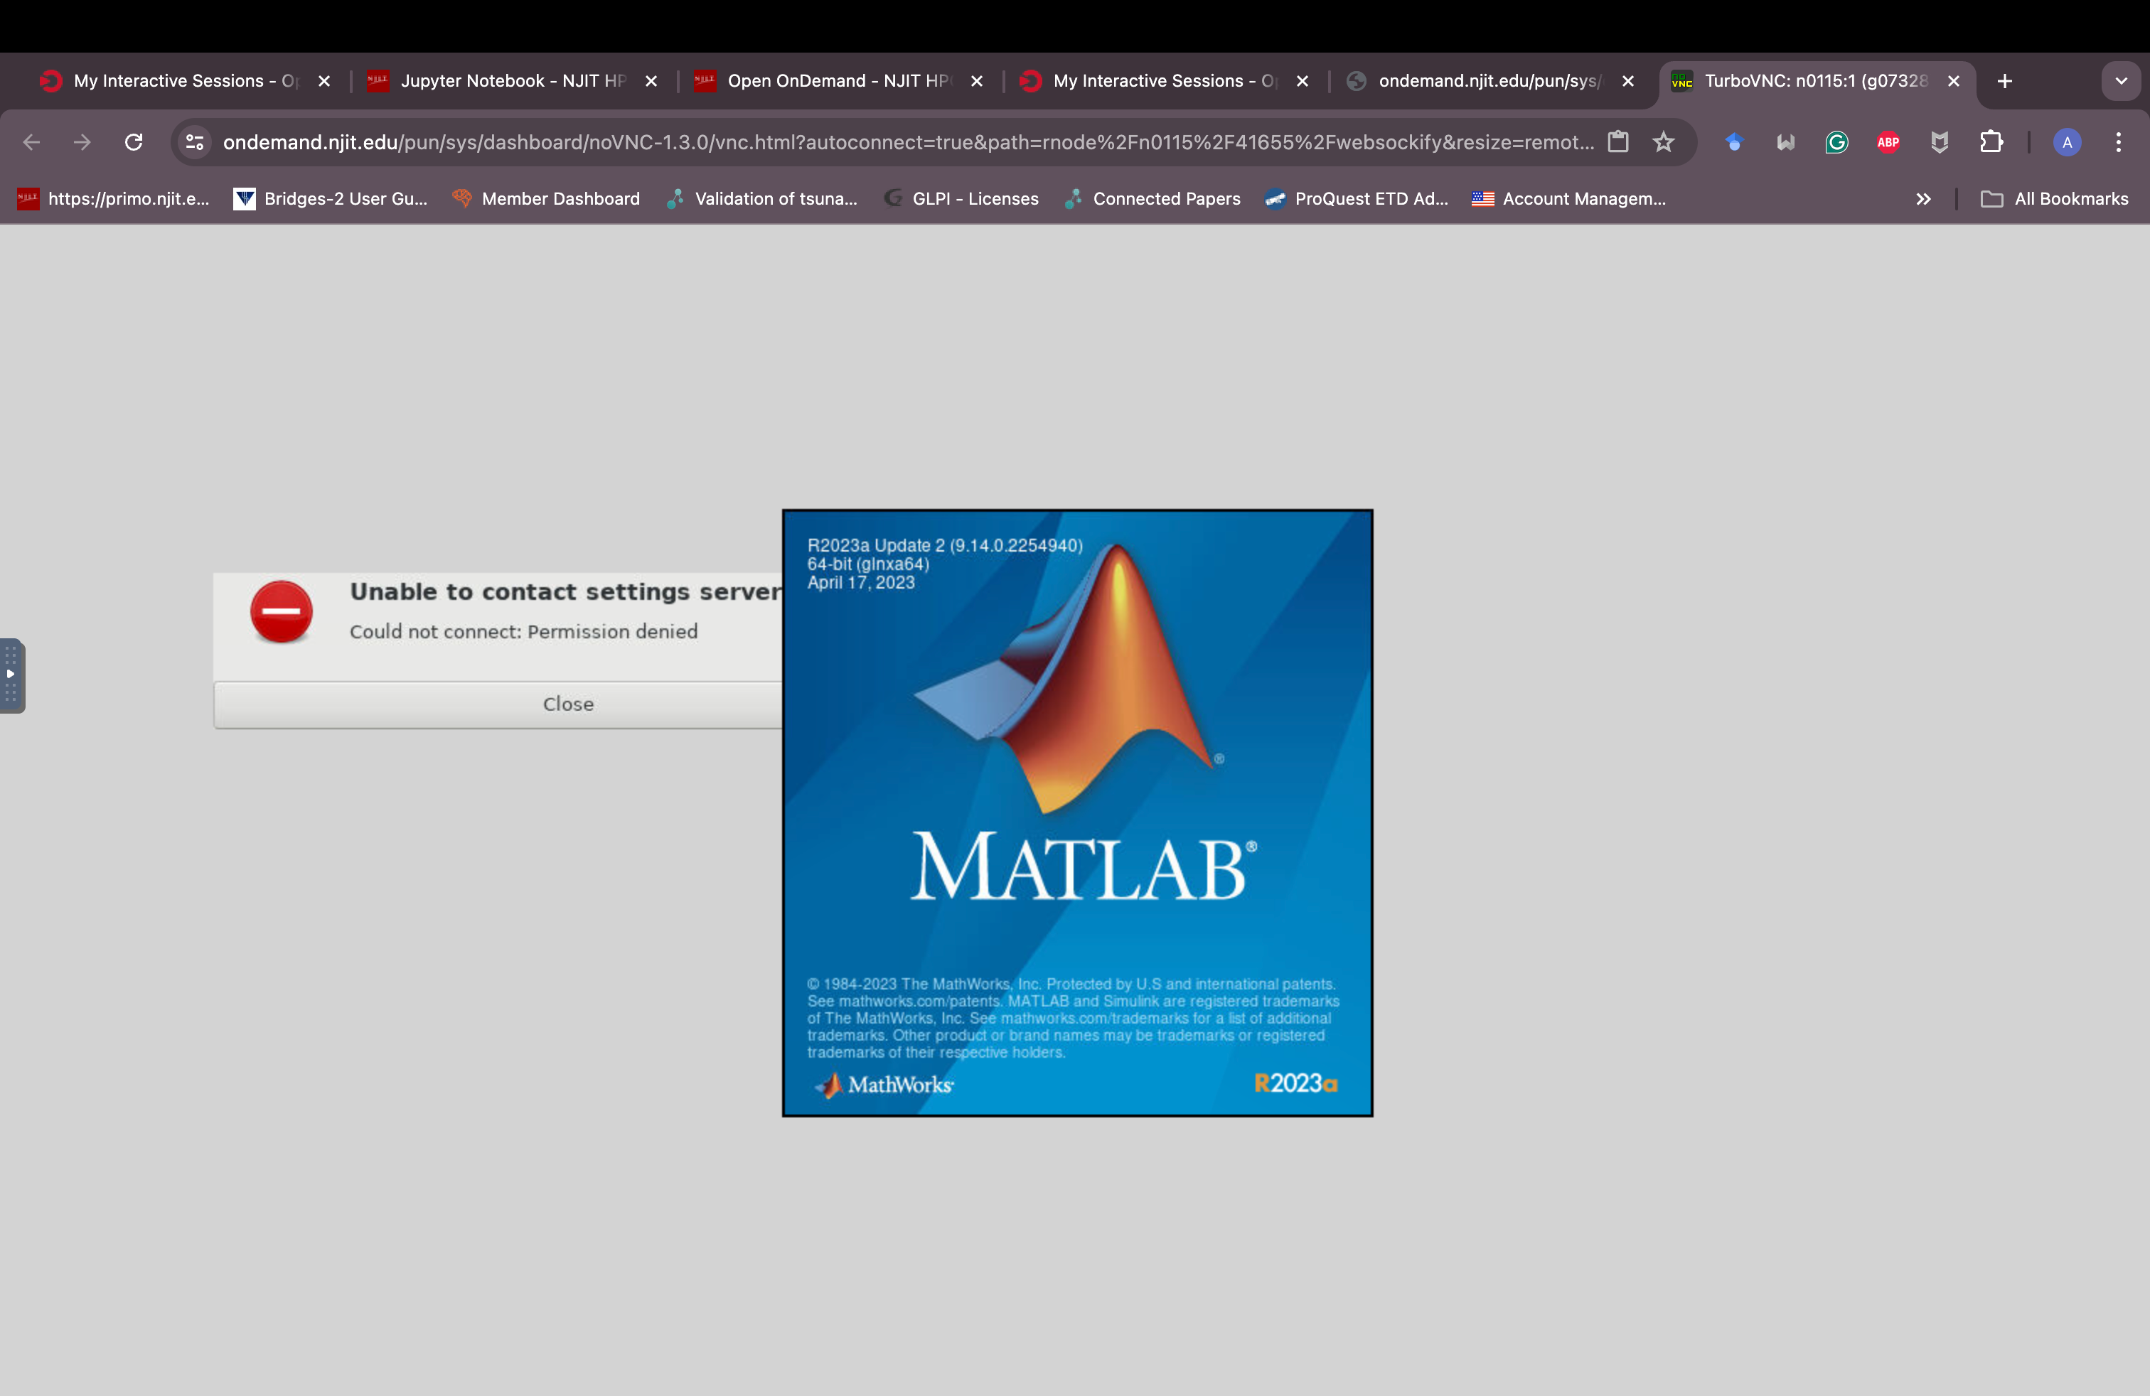Switch to second My Interactive Sessions tab

[1165, 81]
